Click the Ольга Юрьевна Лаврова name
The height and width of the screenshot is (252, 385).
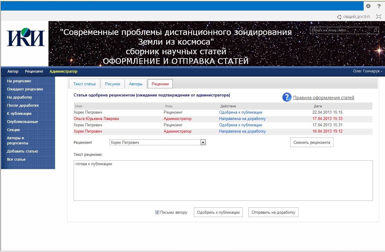(96, 119)
